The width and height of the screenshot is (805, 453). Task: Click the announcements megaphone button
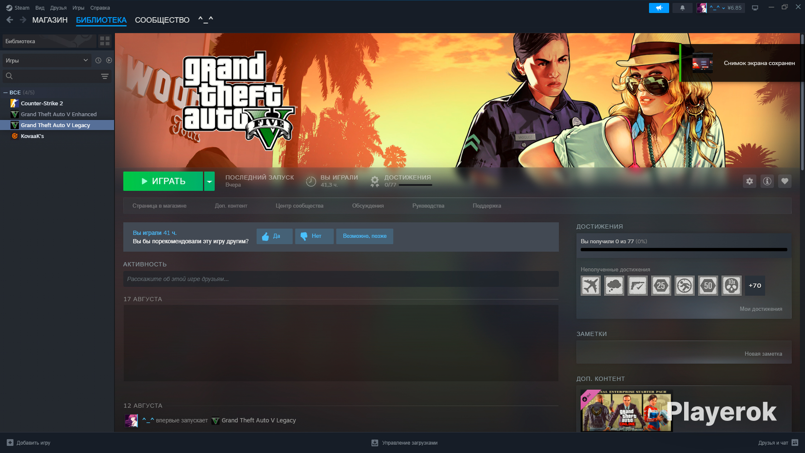[659, 8]
